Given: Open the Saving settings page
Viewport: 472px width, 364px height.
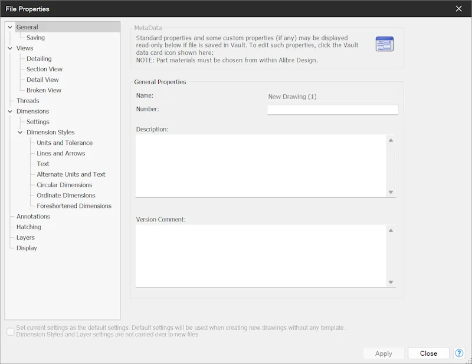Looking at the screenshot, I should (35, 38).
